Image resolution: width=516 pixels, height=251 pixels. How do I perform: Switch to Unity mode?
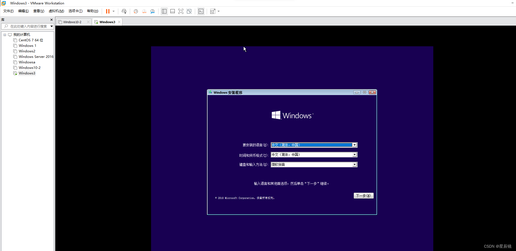tap(189, 11)
